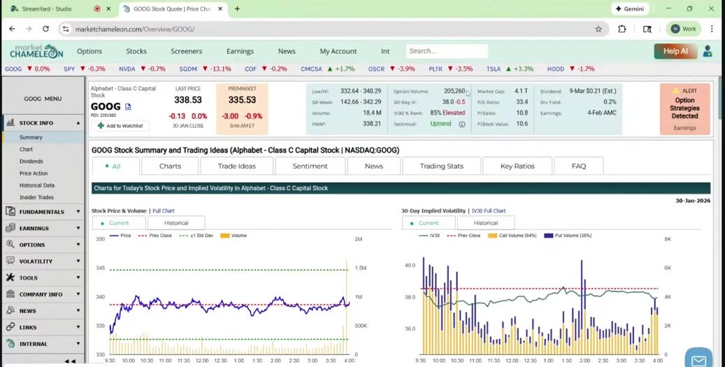The width and height of the screenshot is (725, 367).
Task: Open the user profile icon
Action: click(707, 51)
